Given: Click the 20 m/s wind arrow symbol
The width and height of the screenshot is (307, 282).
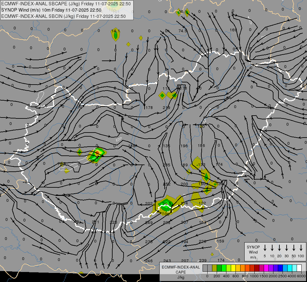Looking at the screenshot, I should [279, 248].
